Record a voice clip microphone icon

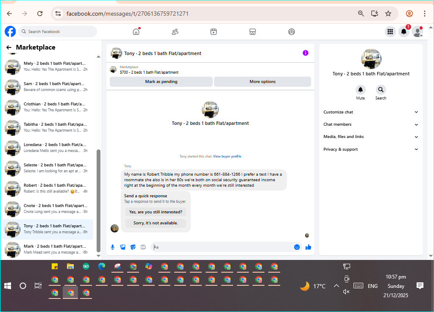pyautogui.click(x=113, y=247)
